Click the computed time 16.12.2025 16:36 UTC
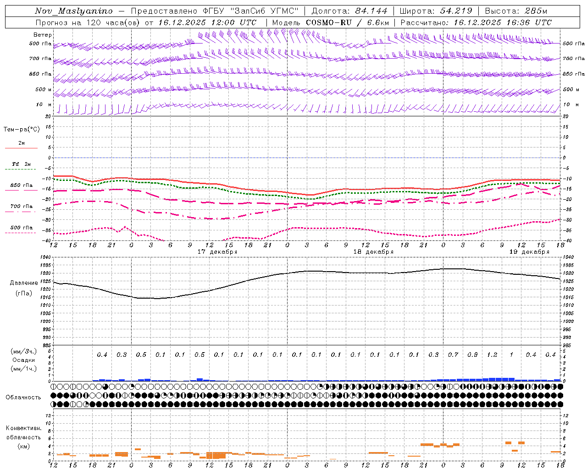The image size is (587, 469). pos(503,22)
